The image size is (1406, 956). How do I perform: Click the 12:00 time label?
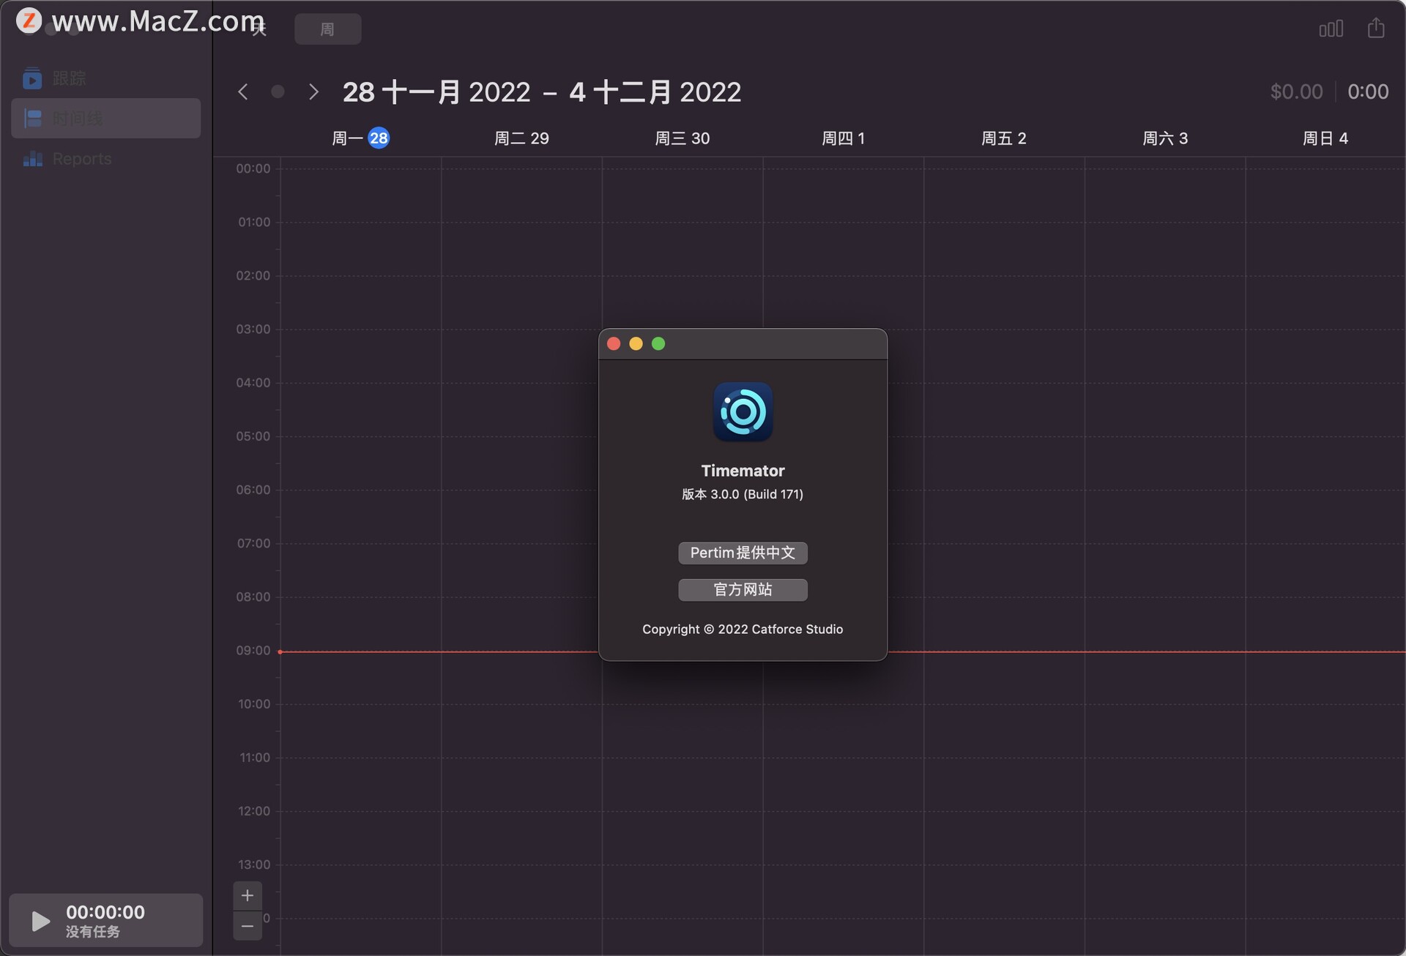pyautogui.click(x=254, y=811)
